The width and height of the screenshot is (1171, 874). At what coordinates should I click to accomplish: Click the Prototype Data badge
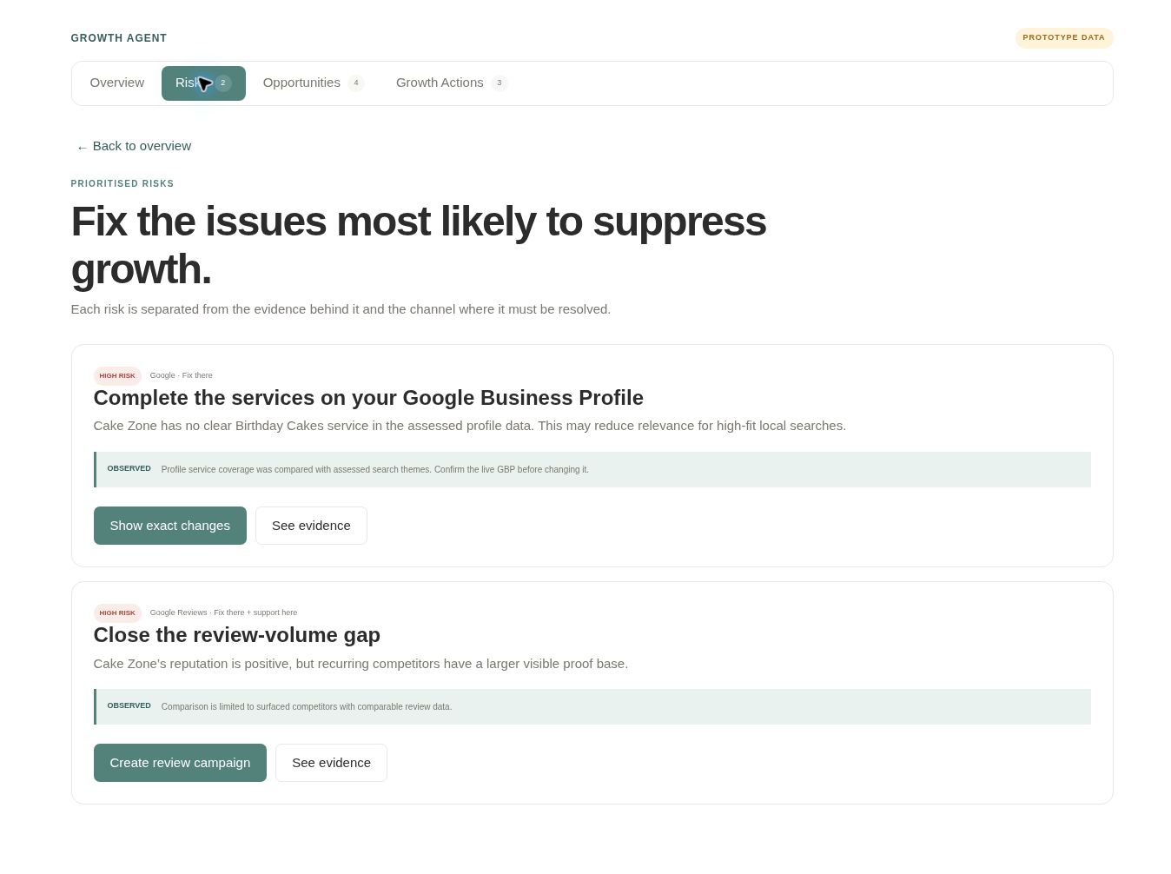pyautogui.click(x=1064, y=38)
